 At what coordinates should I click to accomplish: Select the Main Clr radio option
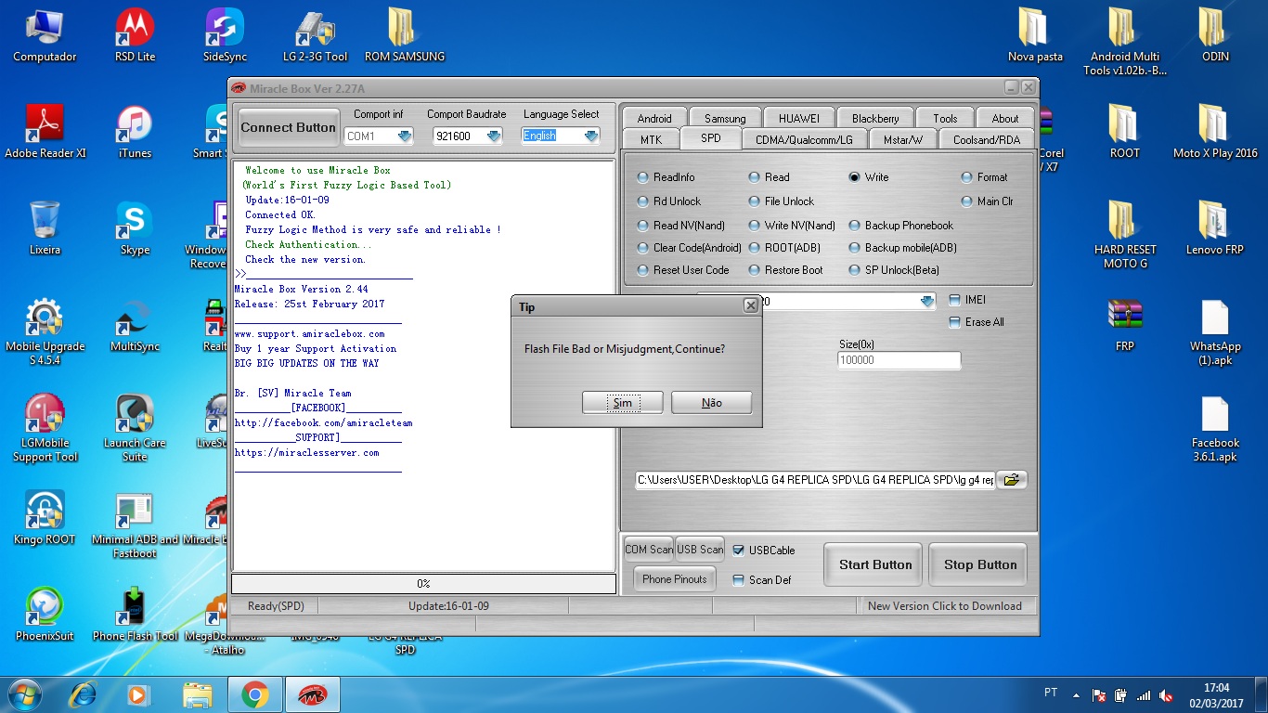point(967,201)
